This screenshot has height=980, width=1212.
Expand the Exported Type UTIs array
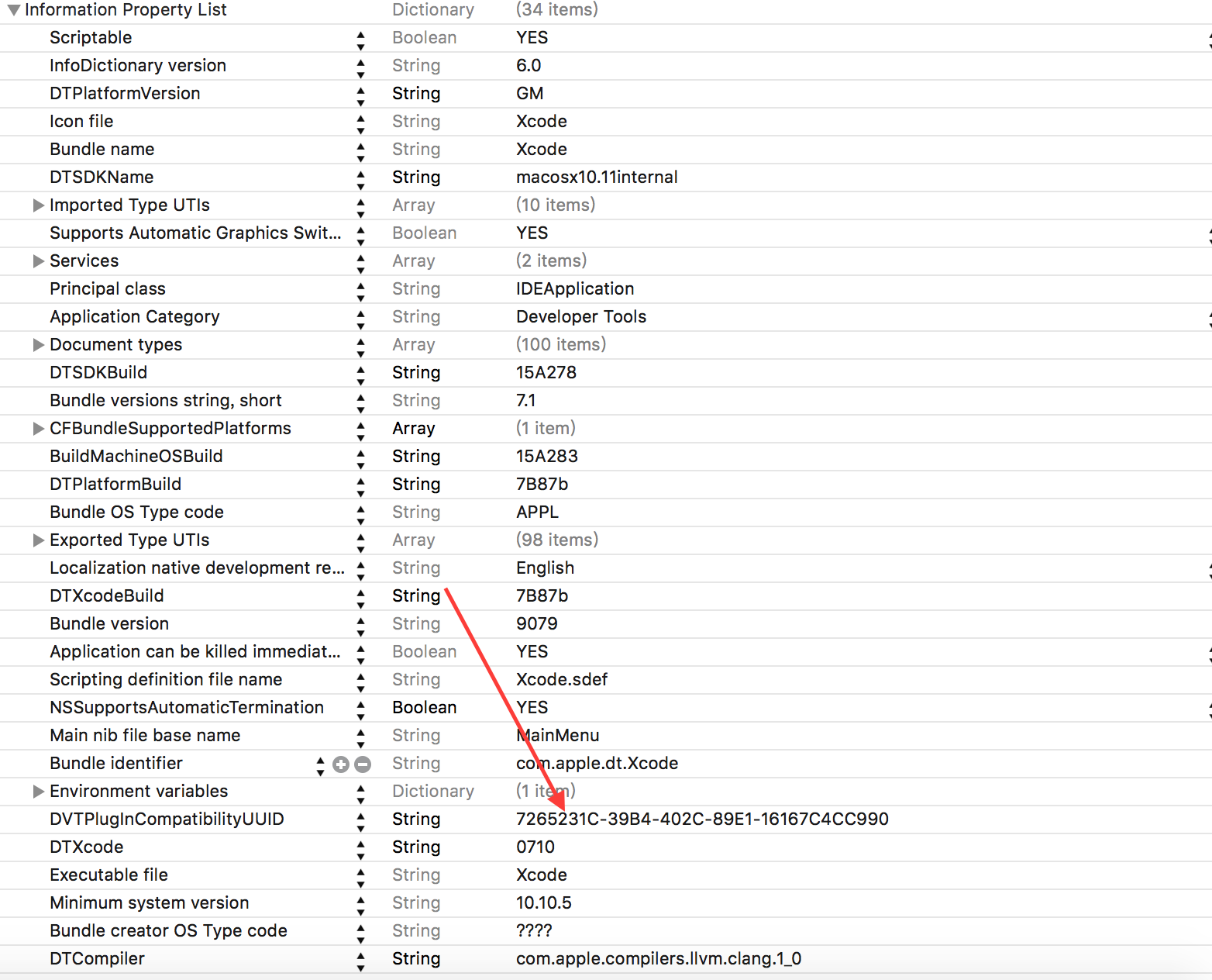38,540
